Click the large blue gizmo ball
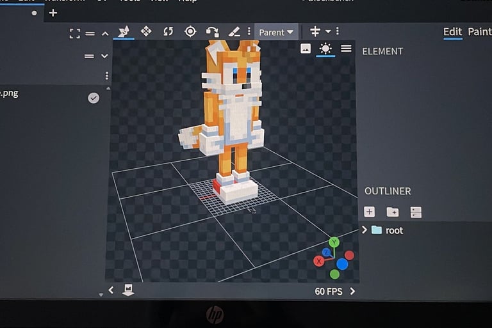This screenshot has height=328, width=492. [x=342, y=264]
